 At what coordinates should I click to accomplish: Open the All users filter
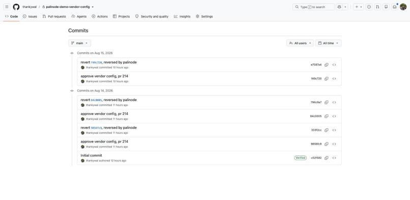pyautogui.click(x=300, y=43)
